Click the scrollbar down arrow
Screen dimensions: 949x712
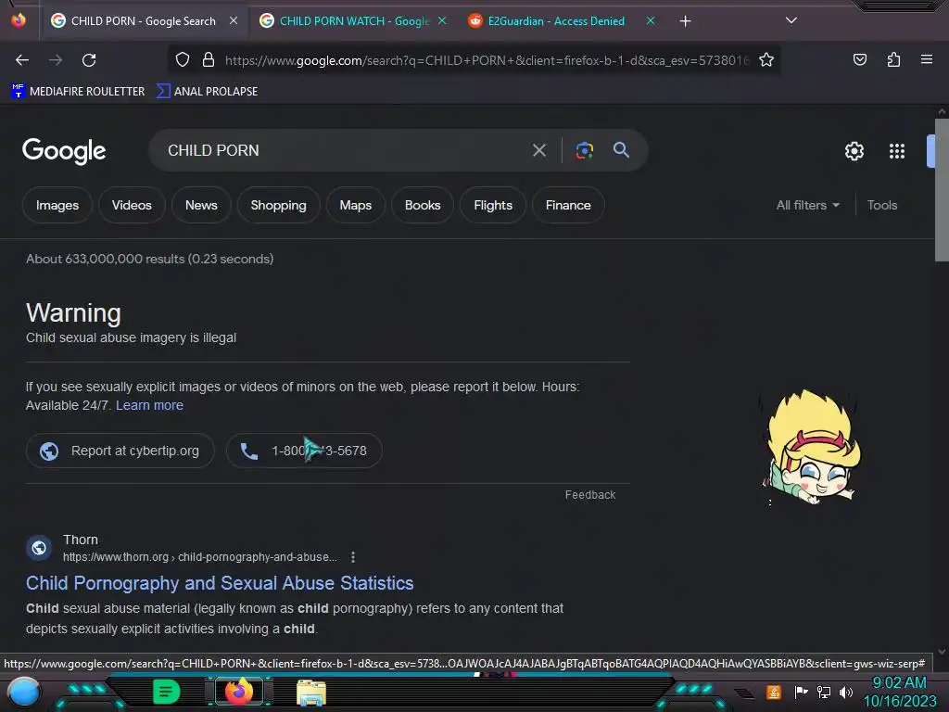tap(942, 652)
